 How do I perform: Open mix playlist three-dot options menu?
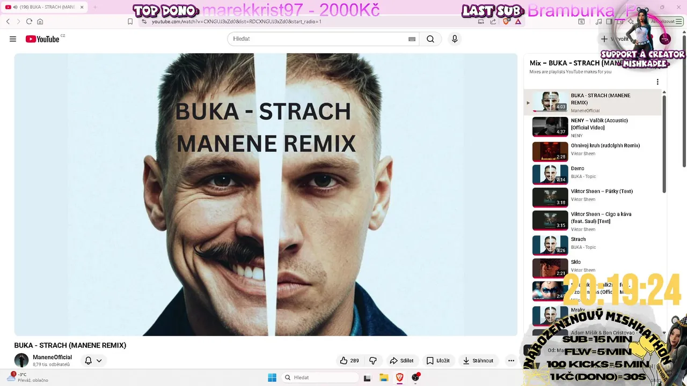point(657,82)
